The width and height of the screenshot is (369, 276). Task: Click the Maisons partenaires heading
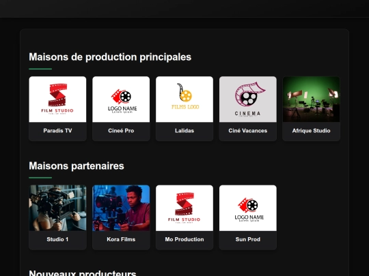pyautogui.click(x=77, y=166)
